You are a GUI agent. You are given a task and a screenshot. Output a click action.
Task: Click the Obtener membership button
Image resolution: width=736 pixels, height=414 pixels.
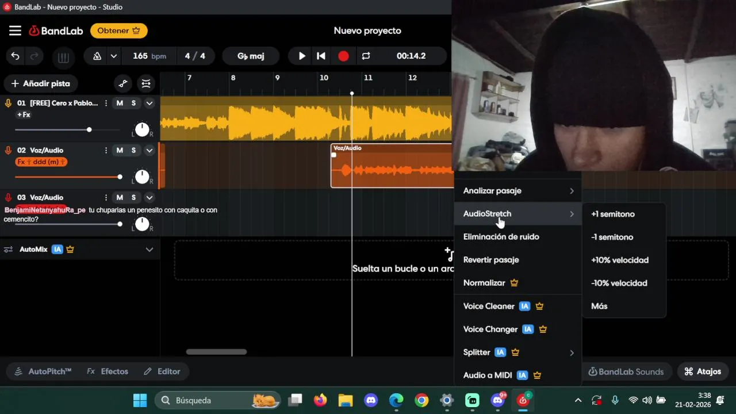(x=118, y=30)
